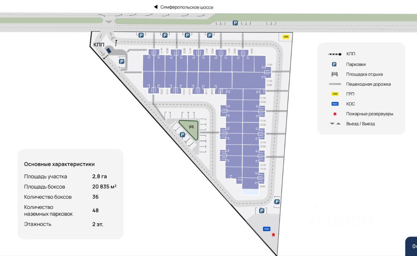417x256 pixels.
Task: Click the pedestrian path hatch icon in the legend
Action: point(335,84)
